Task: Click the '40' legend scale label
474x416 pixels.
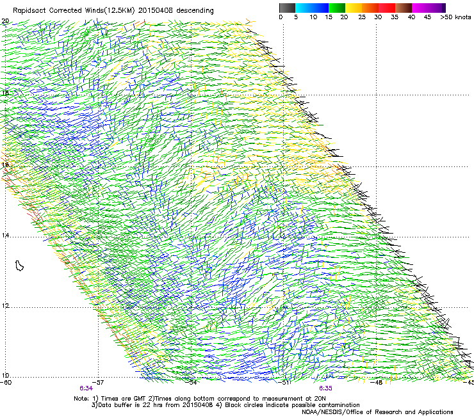Action: (x=411, y=17)
